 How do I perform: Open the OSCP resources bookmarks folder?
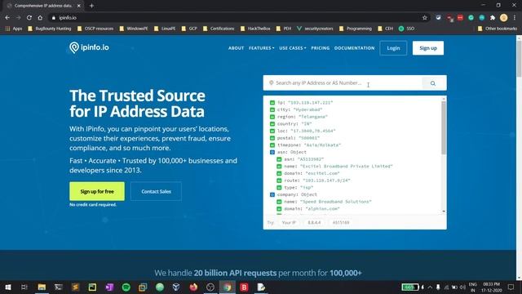95,29
